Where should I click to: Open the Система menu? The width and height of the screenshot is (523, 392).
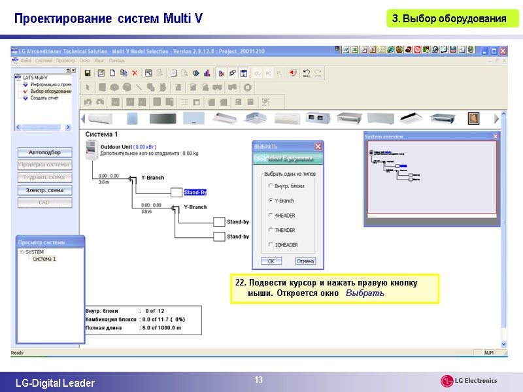[43, 61]
